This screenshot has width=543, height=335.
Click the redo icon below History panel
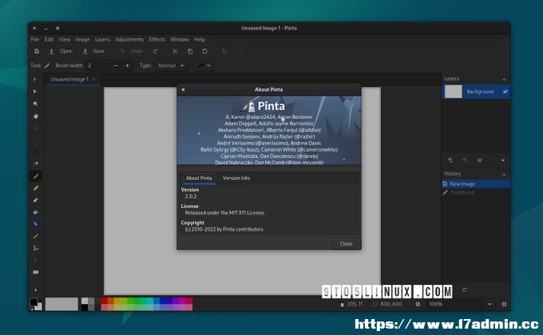(x=465, y=290)
